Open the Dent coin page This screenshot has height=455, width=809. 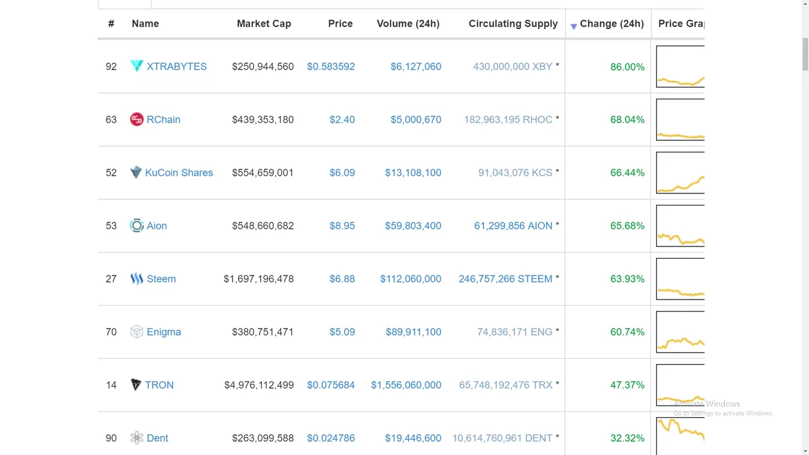point(157,438)
